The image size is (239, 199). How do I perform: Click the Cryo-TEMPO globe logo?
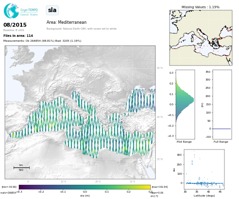(x=11, y=11)
